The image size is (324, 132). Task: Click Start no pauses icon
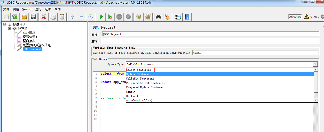coord(110,17)
